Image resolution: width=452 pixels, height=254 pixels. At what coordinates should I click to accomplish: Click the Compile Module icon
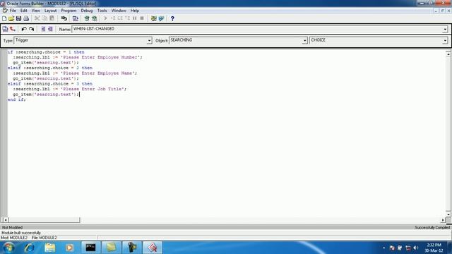click(x=87, y=18)
